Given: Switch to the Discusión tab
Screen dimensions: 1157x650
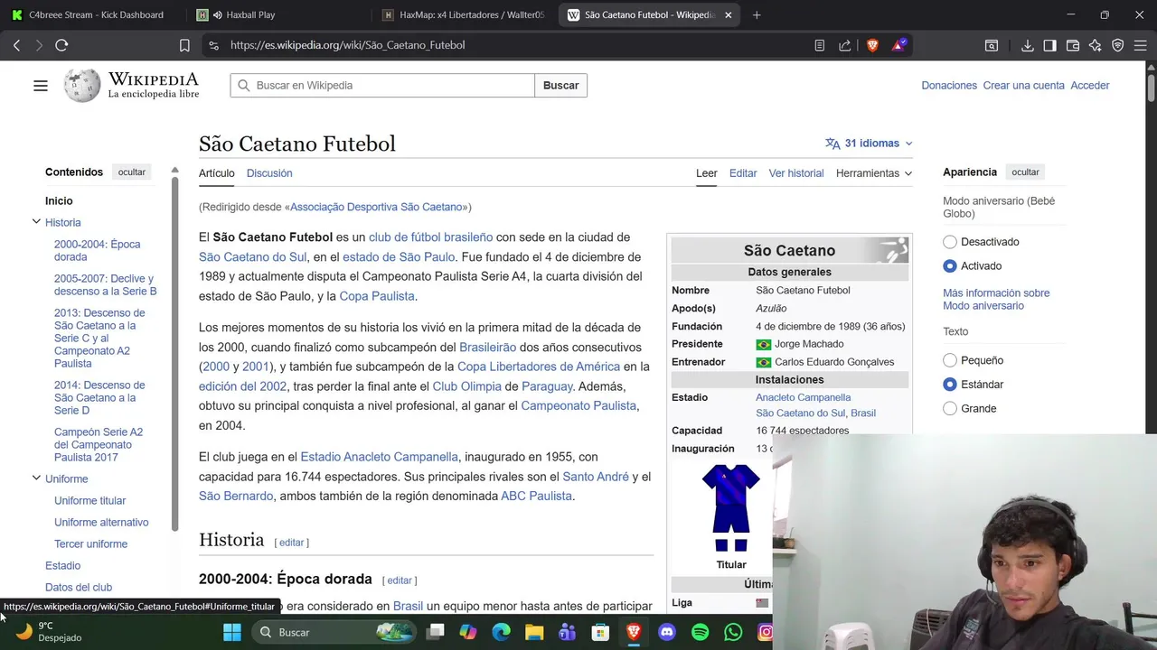Looking at the screenshot, I should (x=269, y=173).
